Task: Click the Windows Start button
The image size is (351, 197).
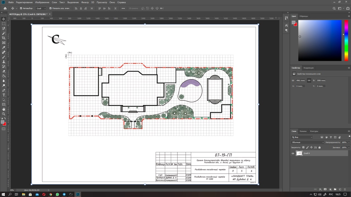Action: 3,194
